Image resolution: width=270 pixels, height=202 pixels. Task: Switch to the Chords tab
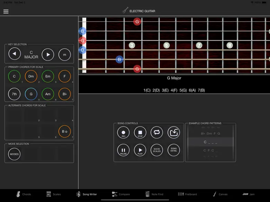coord(23,194)
